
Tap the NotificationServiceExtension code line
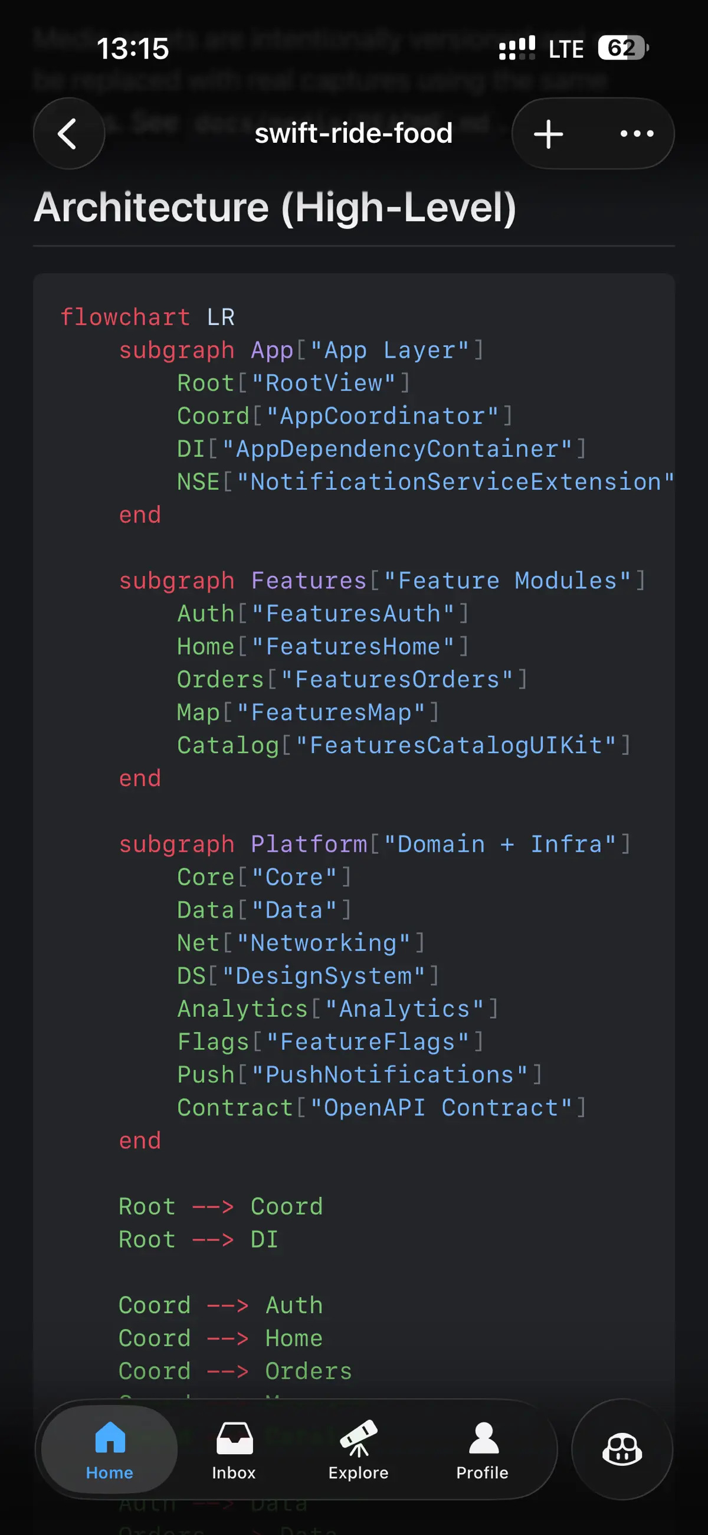[424, 482]
